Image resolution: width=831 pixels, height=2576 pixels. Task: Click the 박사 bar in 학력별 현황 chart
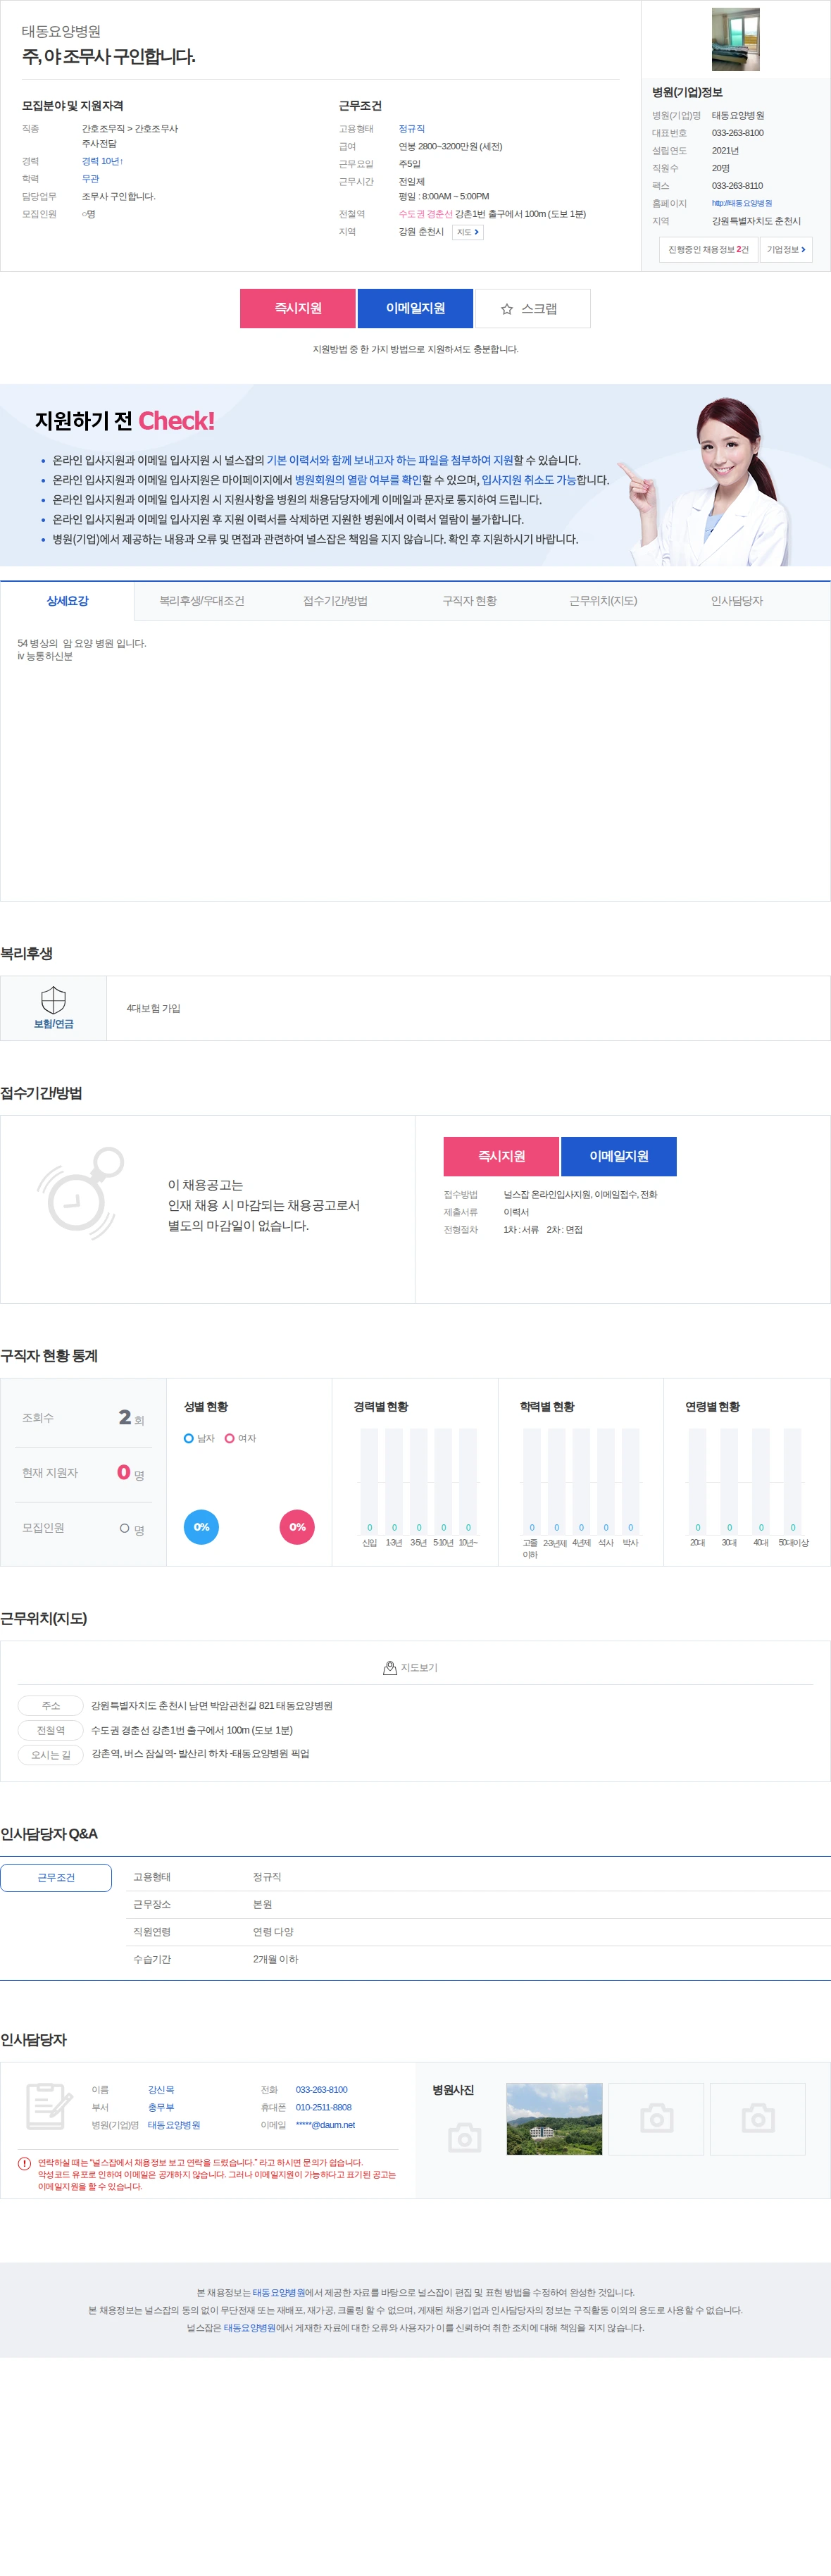(630, 1481)
